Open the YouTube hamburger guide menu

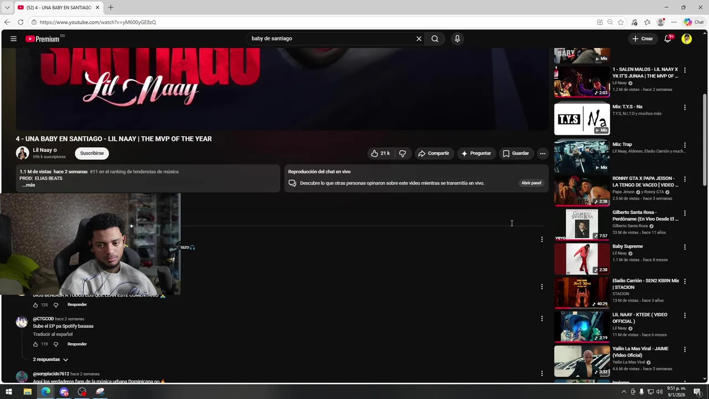tap(13, 39)
